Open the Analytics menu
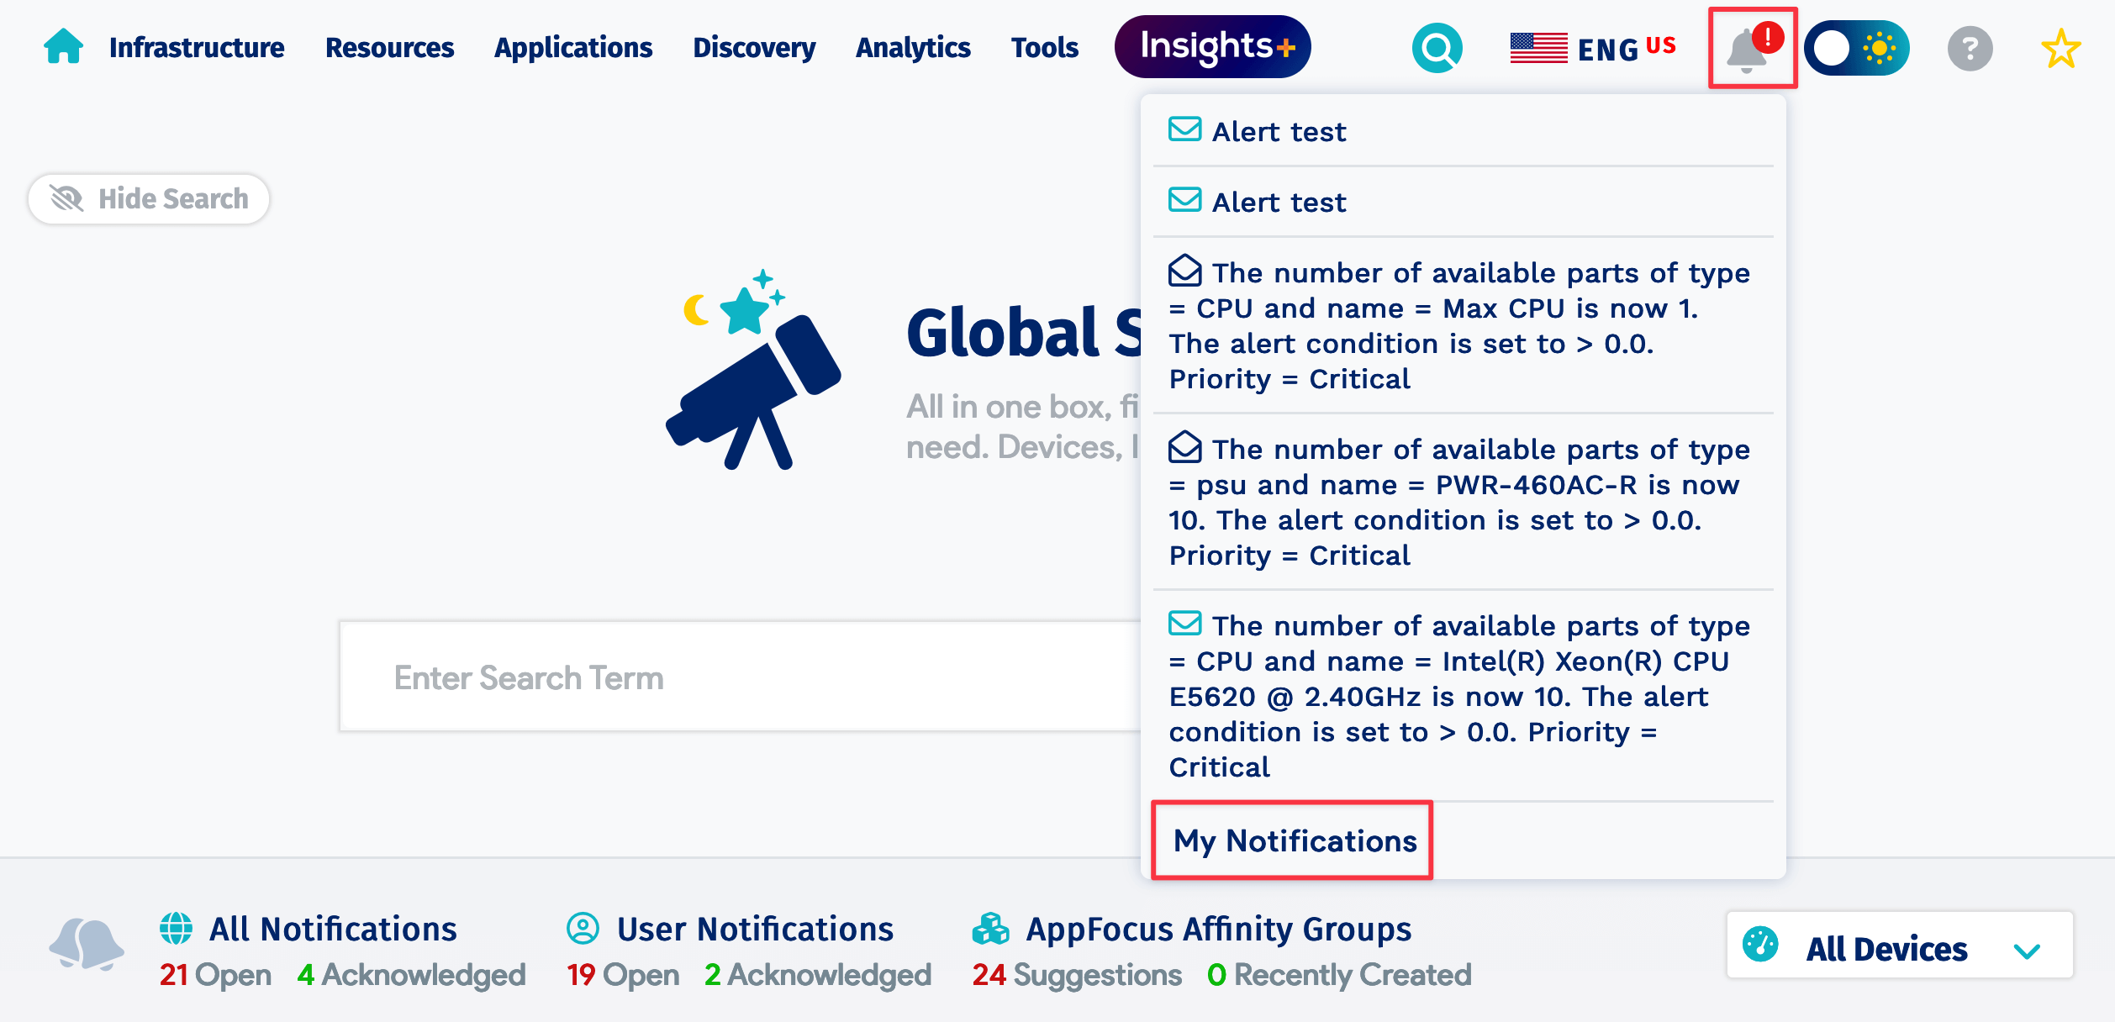The height and width of the screenshot is (1022, 2115). click(x=913, y=48)
